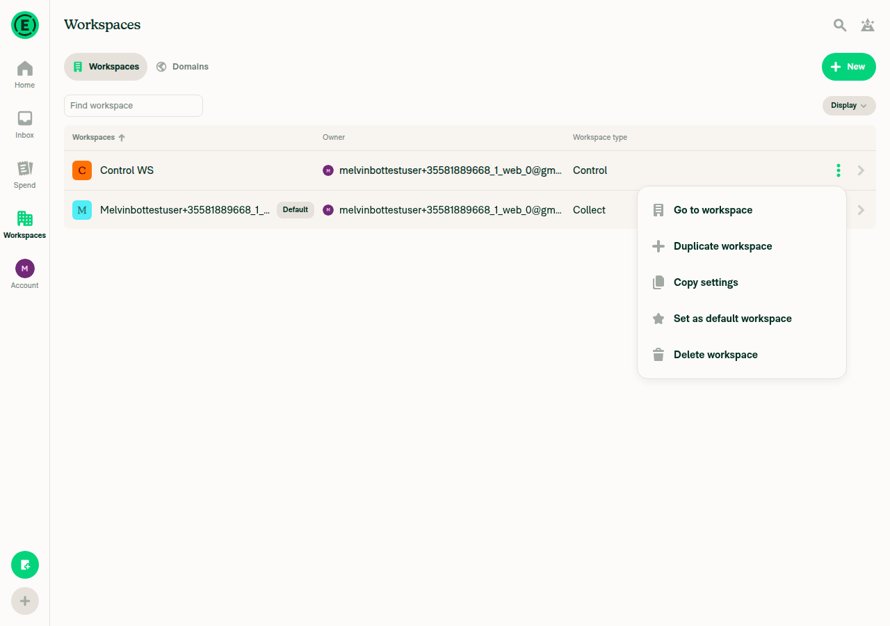Sort by the Workspaces column header
The width and height of the screenshot is (890, 626).
tap(98, 138)
